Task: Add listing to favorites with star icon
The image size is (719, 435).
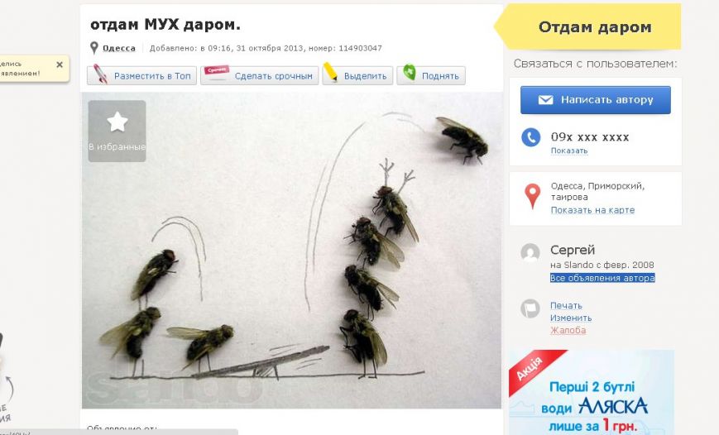Action: coord(117,131)
